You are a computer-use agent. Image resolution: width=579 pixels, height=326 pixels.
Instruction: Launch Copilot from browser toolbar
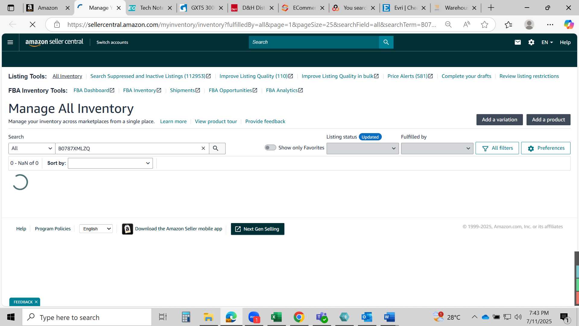pos(569,24)
